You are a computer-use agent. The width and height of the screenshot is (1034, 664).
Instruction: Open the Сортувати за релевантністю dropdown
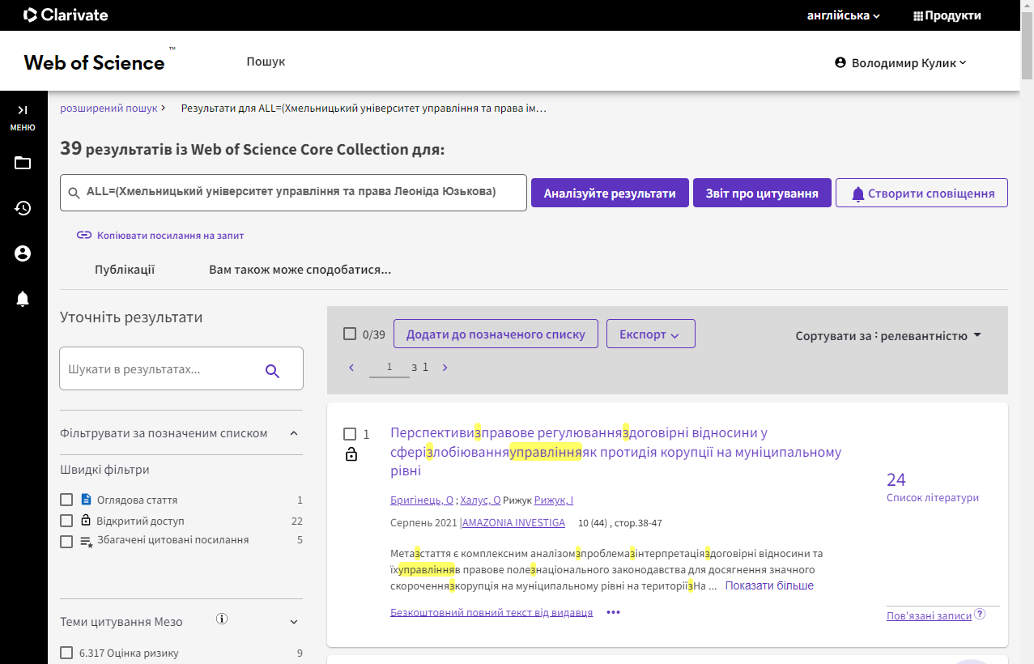pyautogui.click(x=888, y=335)
